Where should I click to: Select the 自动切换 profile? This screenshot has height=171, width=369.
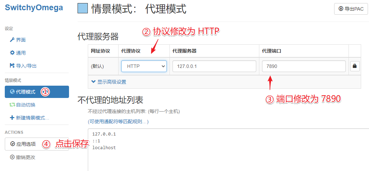tap(22, 105)
